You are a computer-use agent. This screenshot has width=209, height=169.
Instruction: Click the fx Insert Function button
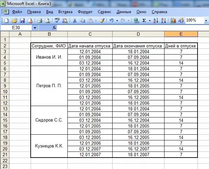point(54,28)
